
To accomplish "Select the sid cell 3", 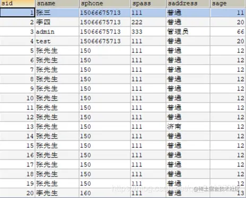I will [x=17, y=32].
